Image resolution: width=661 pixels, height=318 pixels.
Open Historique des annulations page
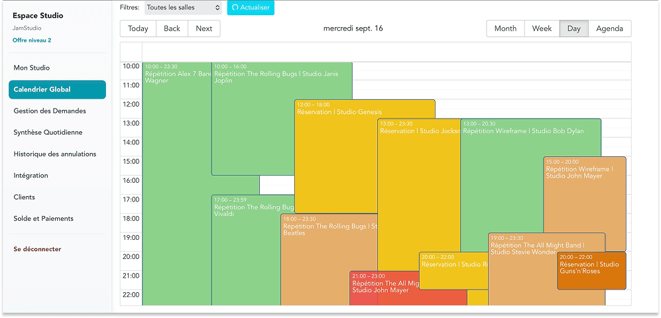tap(55, 154)
